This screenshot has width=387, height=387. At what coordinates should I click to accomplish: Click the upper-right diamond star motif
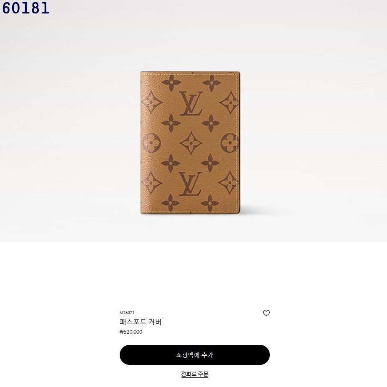tap(229, 103)
